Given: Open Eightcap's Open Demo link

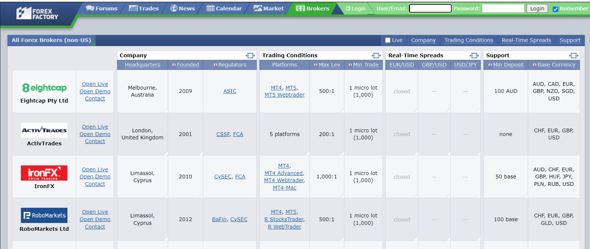Looking at the screenshot, I should pos(95,91).
